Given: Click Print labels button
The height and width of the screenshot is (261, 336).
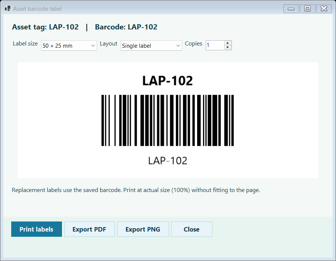Looking at the screenshot, I should [x=37, y=229].
